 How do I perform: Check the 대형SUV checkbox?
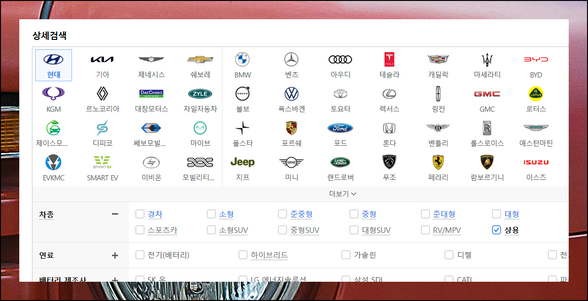point(354,230)
